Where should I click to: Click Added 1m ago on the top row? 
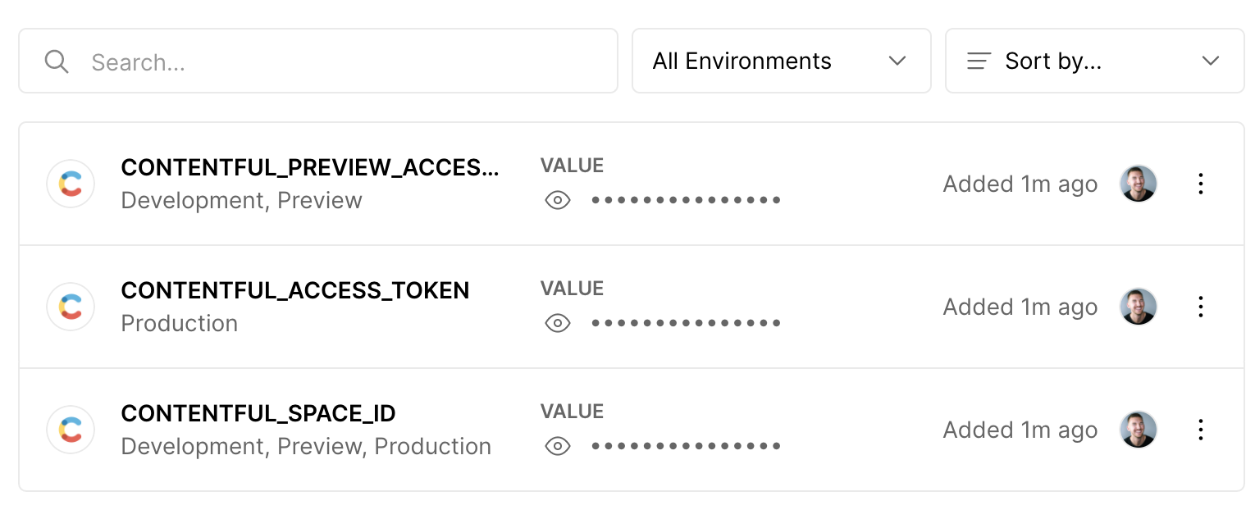click(x=1020, y=184)
